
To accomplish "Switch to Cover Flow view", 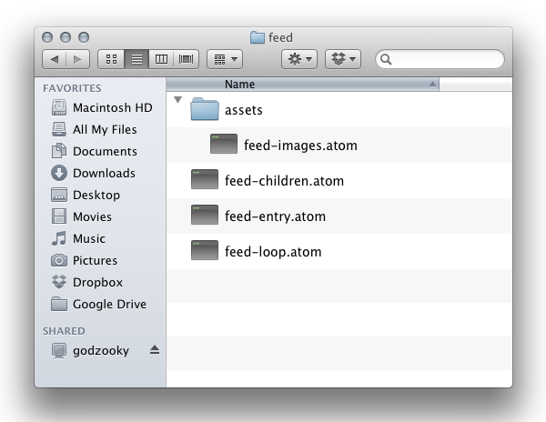I will pyautogui.click(x=186, y=59).
